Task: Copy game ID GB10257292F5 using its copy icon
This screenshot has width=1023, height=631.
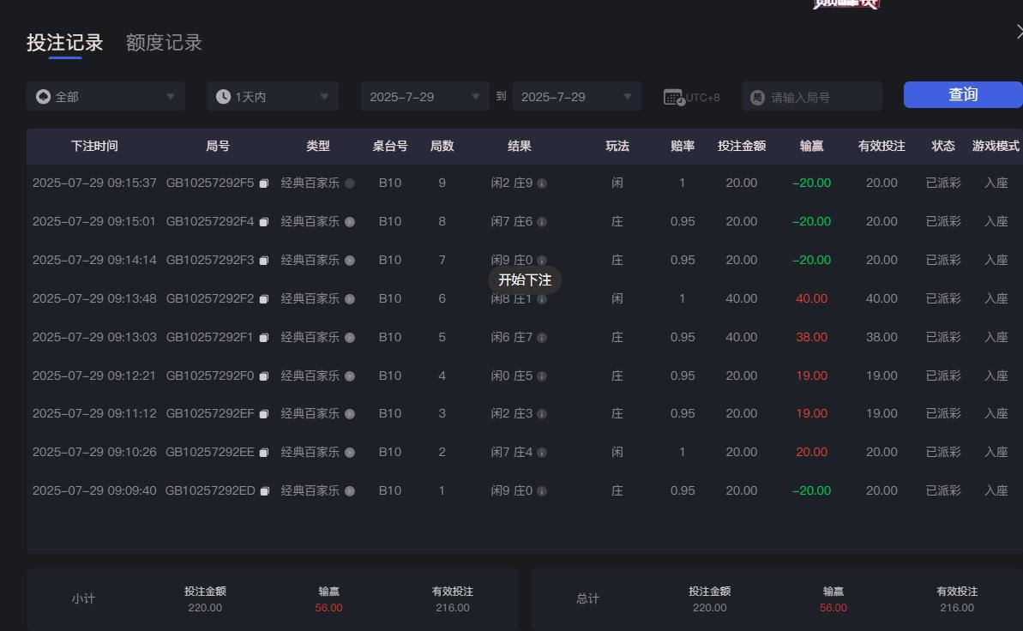Action: (263, 183)
